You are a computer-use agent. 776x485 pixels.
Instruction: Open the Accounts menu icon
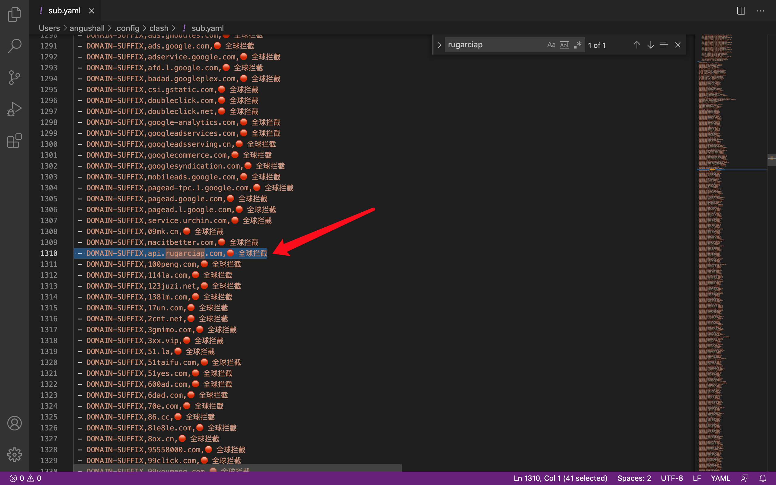tap(15, 423)
